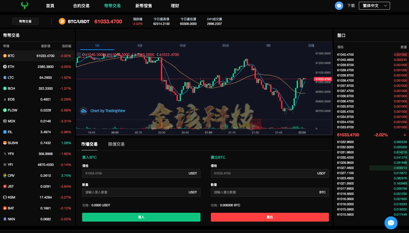This screenshot has height=233, width=409.
Task: Open the 理財 nav item
Action: point(175,6)
